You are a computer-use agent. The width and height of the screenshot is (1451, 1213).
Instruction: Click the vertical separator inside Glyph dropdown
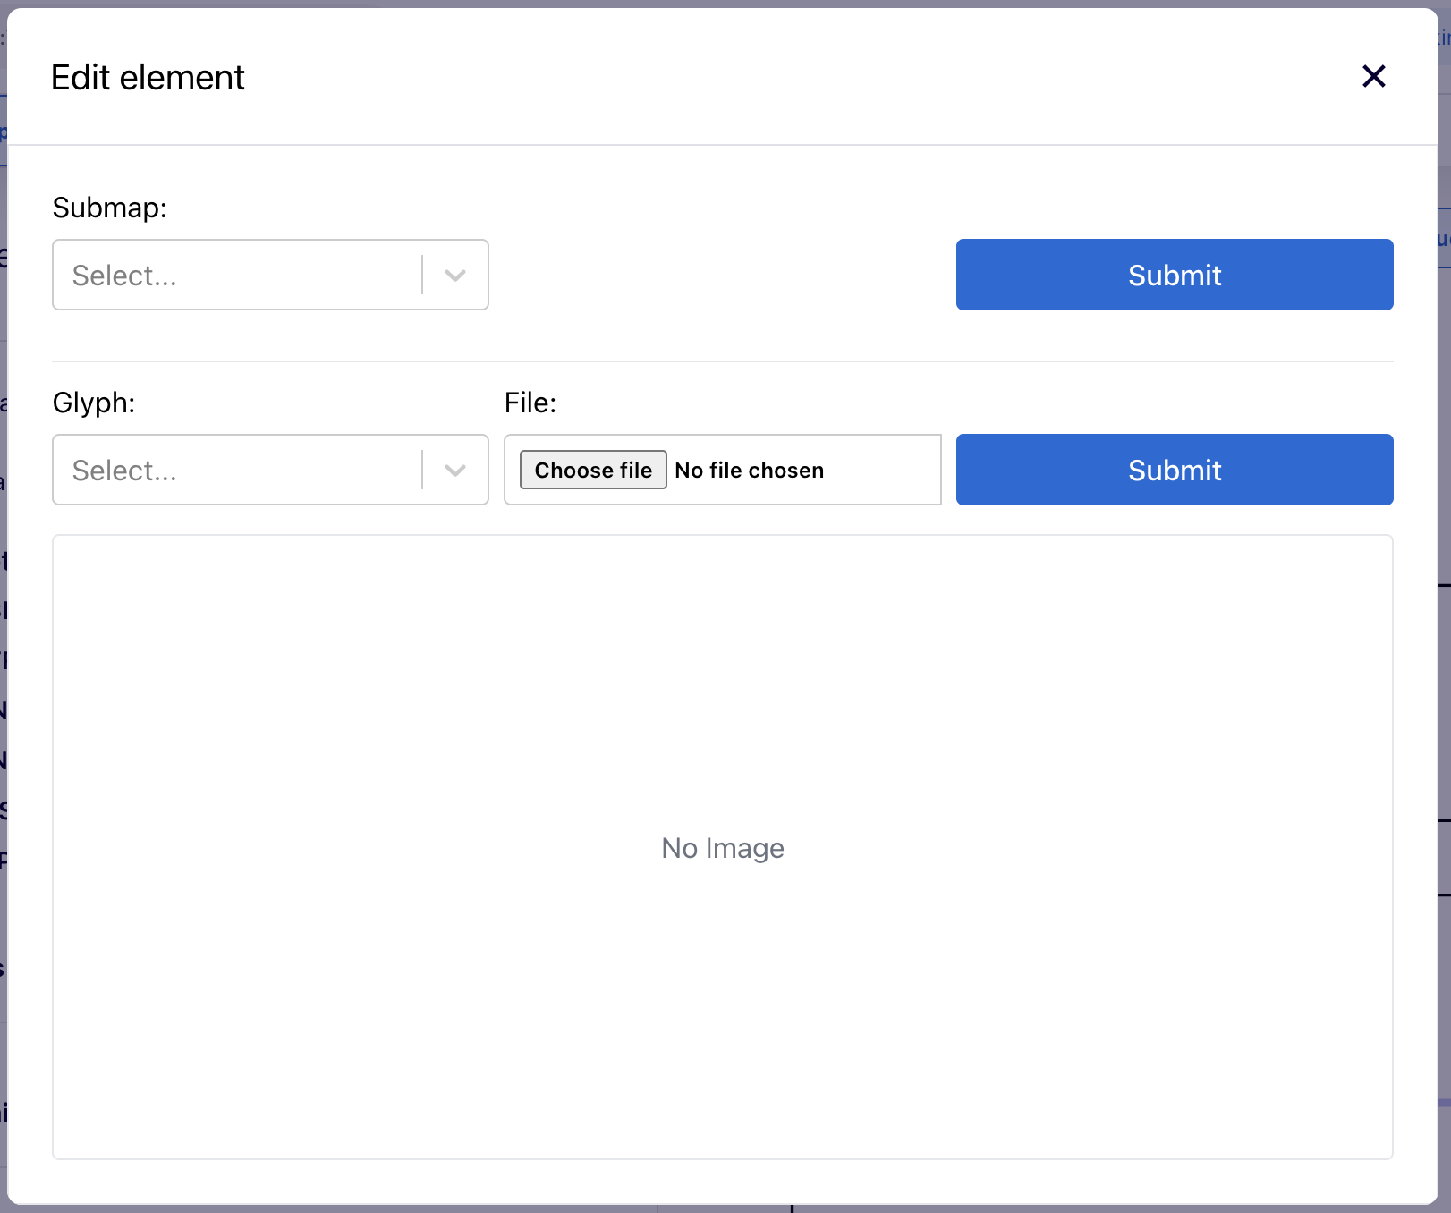coord(422,470)
